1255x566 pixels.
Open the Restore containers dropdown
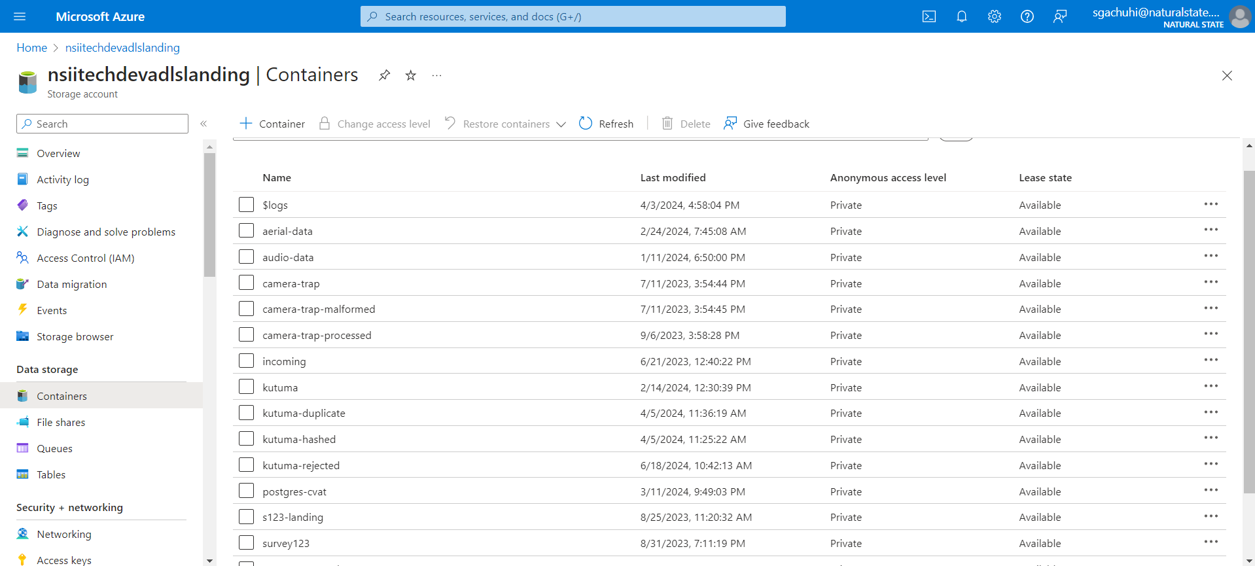pos(504,124)
